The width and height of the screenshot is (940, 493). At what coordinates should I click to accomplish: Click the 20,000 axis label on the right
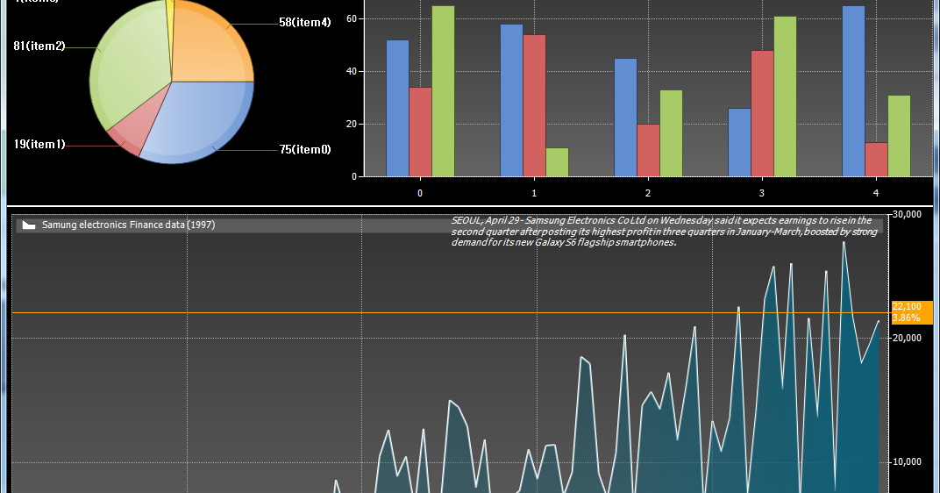[x=907, y=339]
